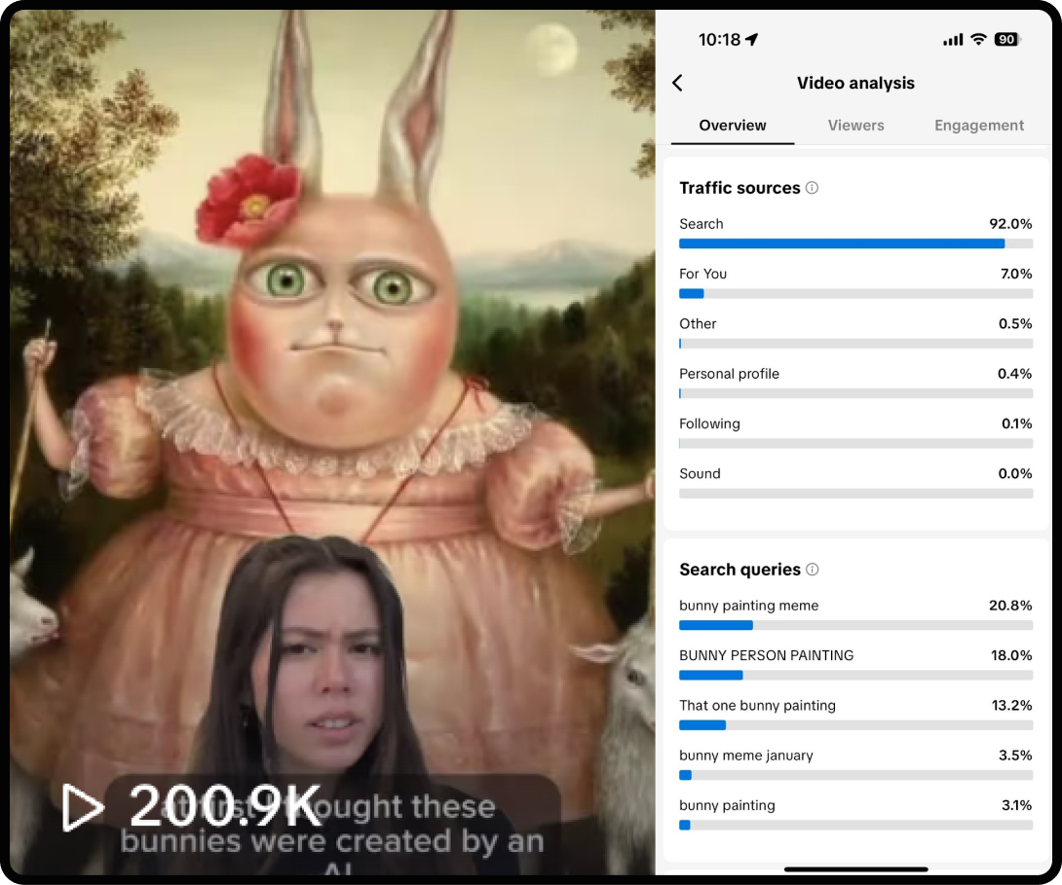1062x885 pixels.
Task: Click the 'Sound' traffic label
Action: pyautogui.click(x=700, y=473)
